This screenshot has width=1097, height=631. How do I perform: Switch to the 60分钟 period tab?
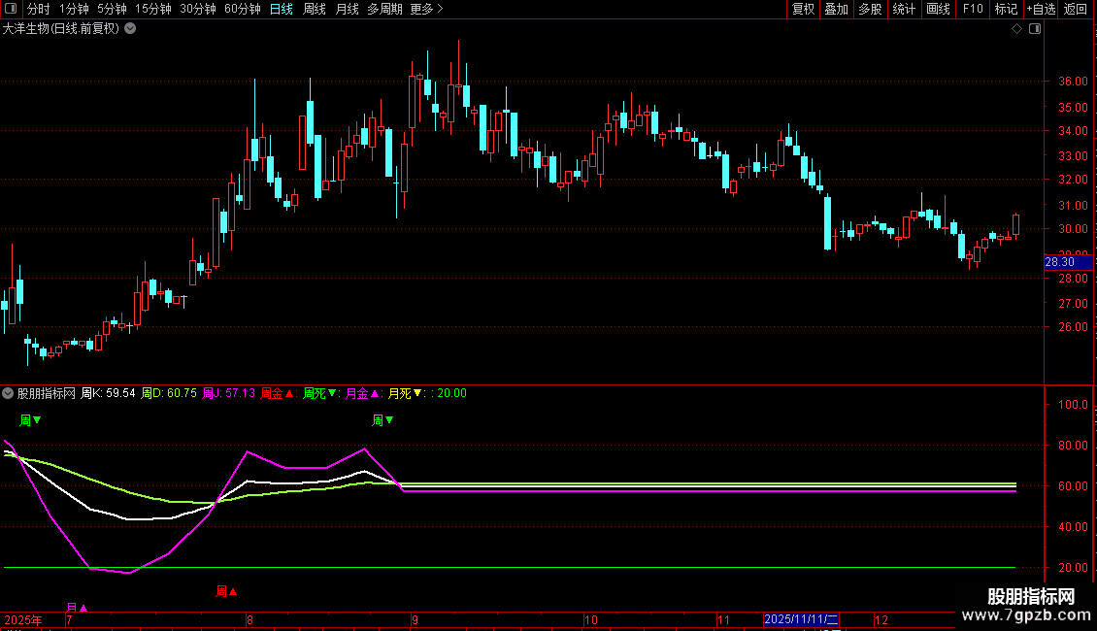tap(242, 9)
